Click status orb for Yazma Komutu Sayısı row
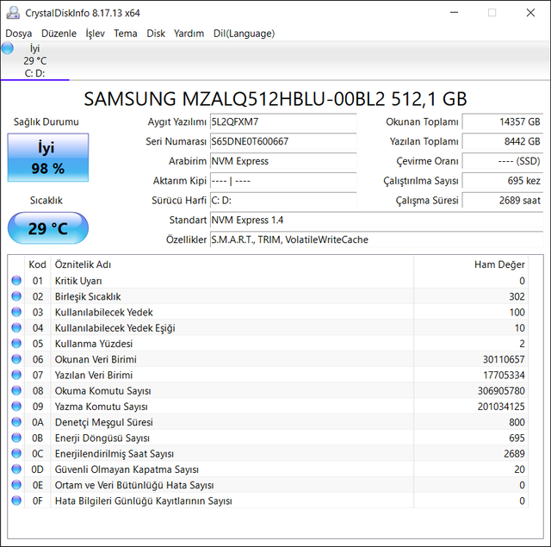Screen dimensions: 551x547 pos(16,406)
